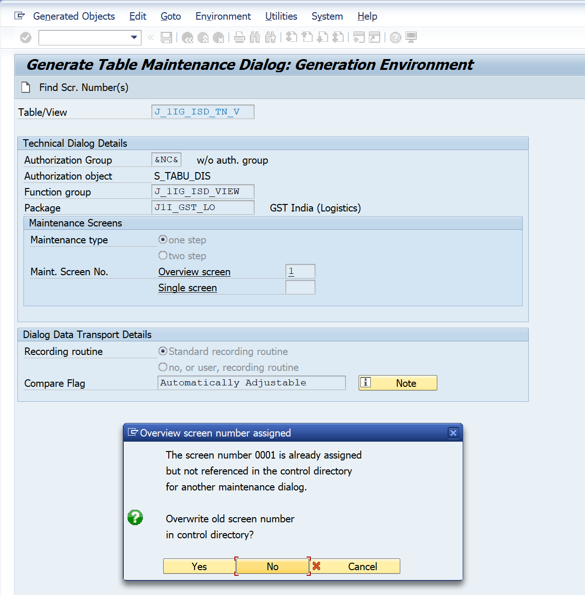
Task: Click the S_TABU_DIS authorization object text
Action: coord(182,176)
